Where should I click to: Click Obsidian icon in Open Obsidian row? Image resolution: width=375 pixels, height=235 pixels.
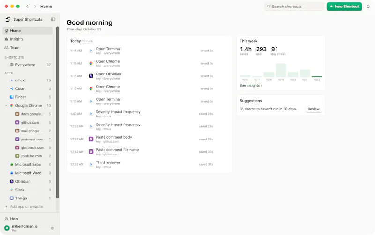[91, 76]
